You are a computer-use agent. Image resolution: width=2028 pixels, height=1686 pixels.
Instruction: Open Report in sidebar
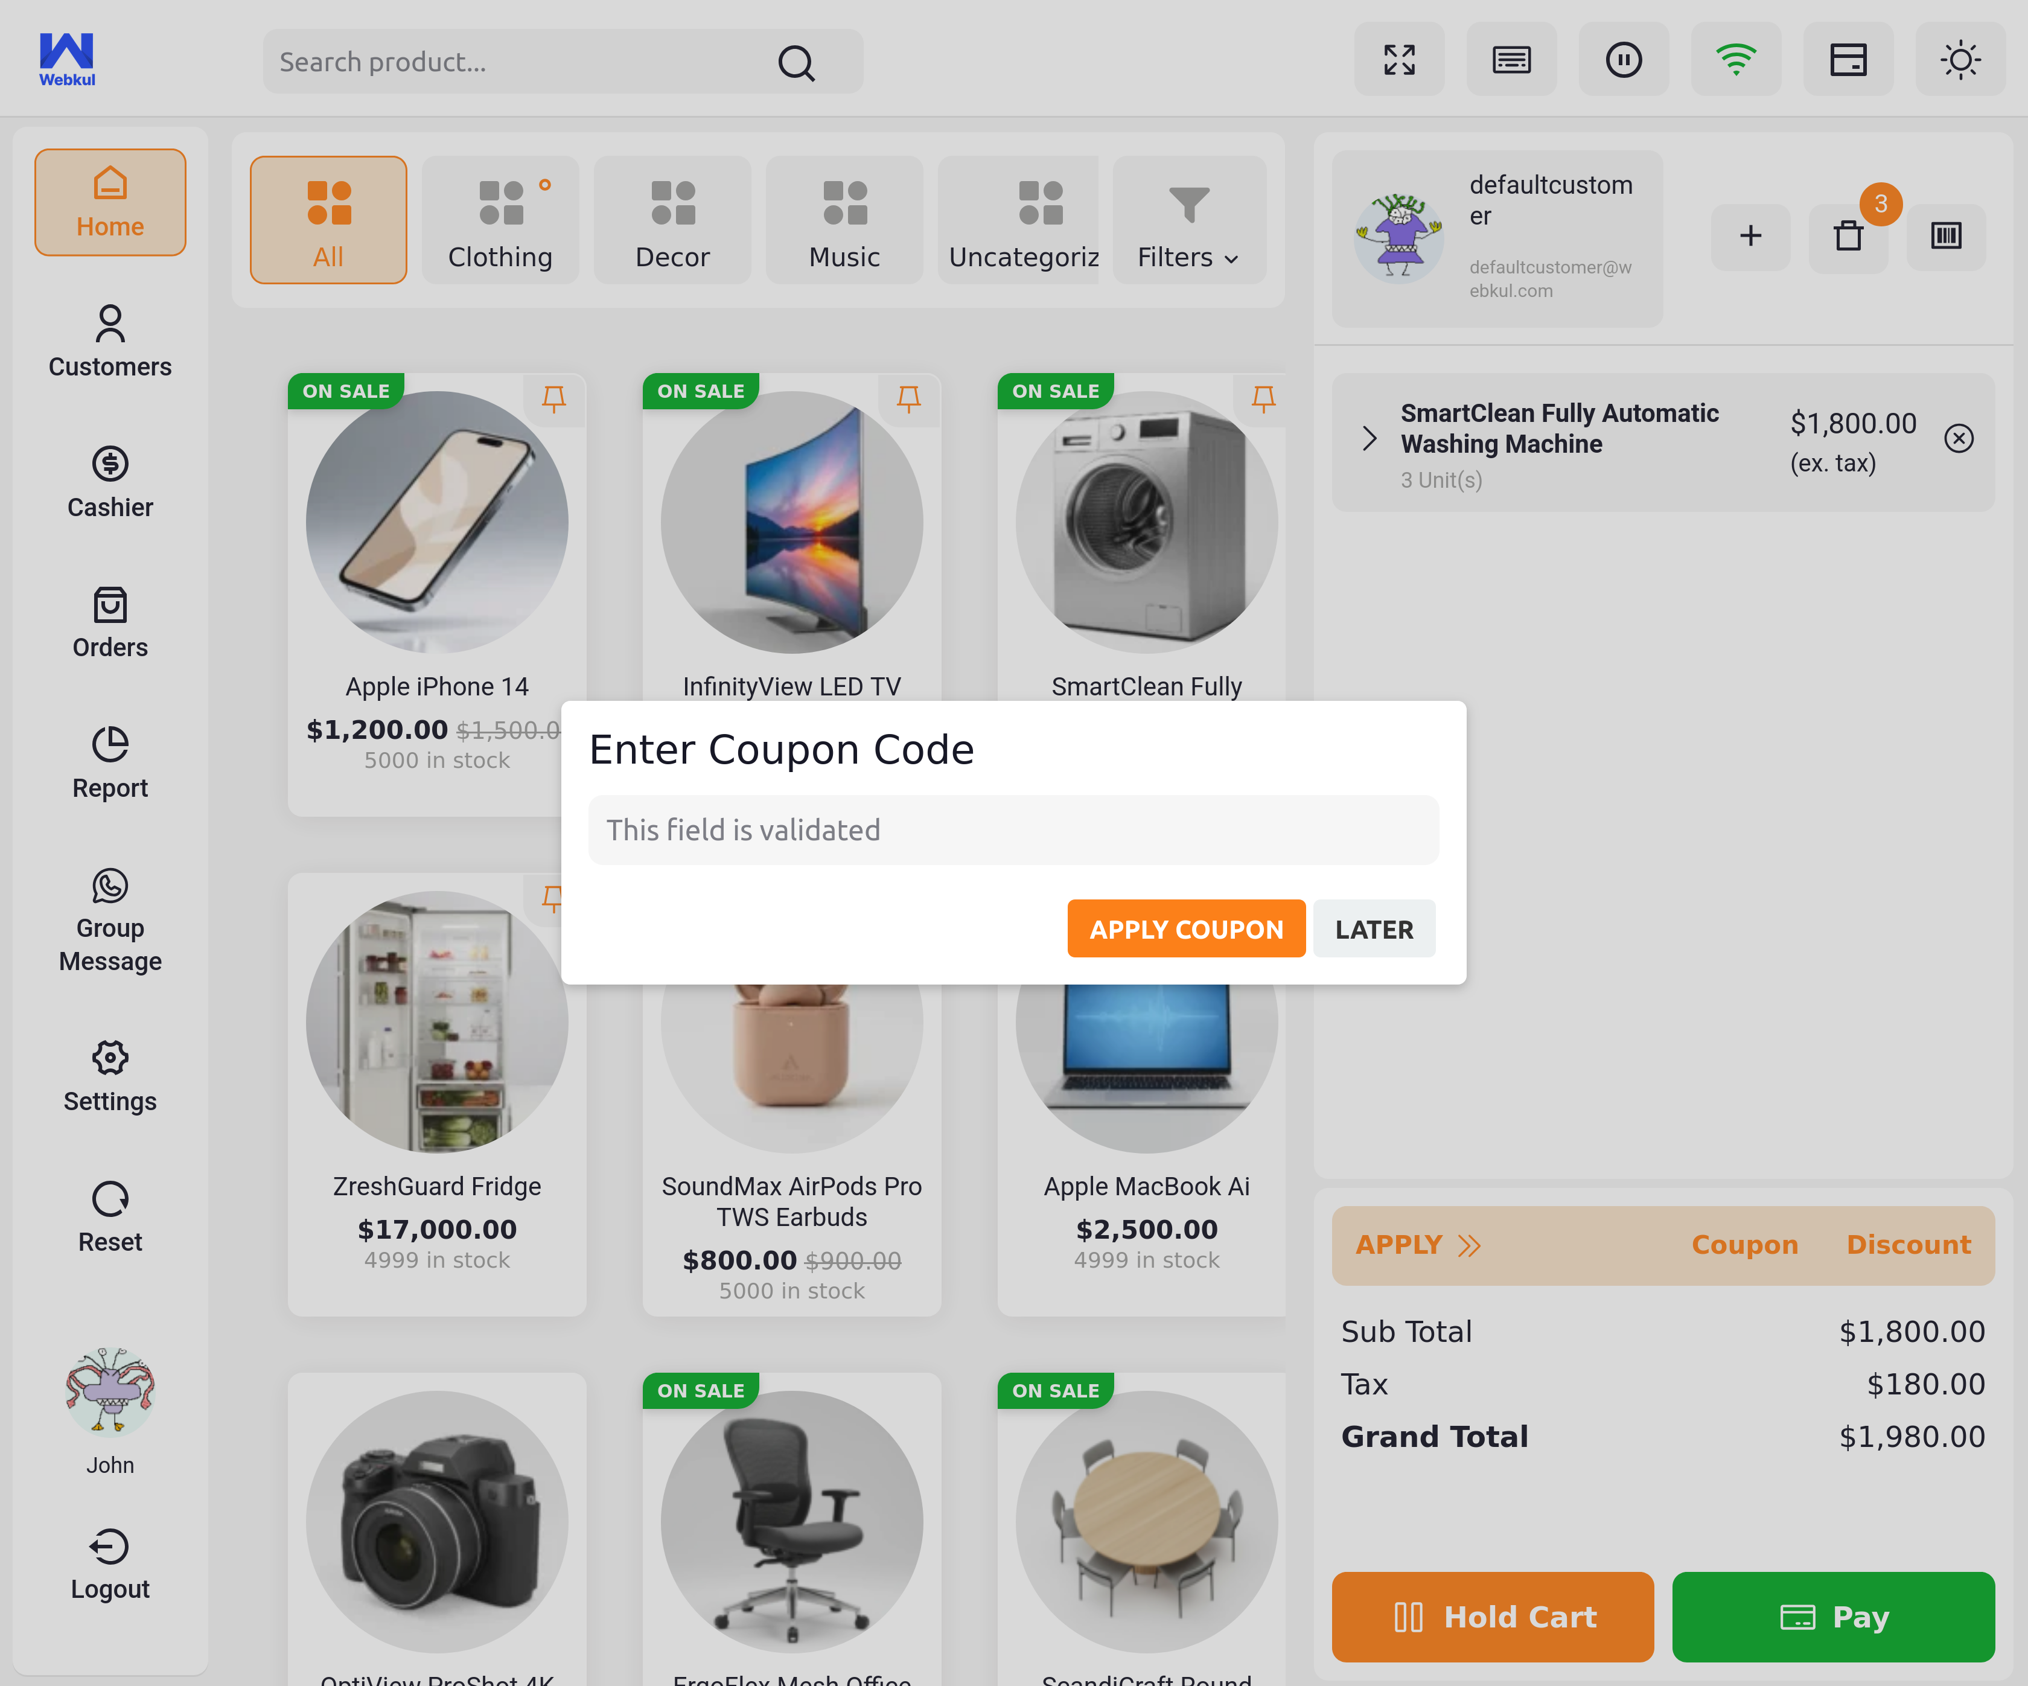click(110, 763)
